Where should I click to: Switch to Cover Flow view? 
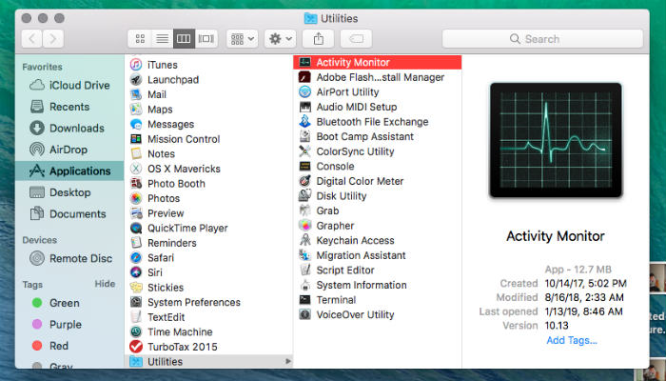(206, 39)
